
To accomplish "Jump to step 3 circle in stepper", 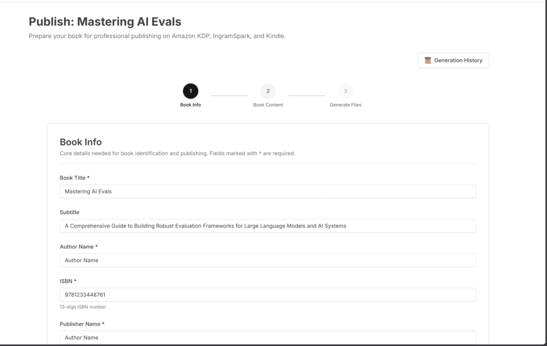I will click(x=346, y=91).
